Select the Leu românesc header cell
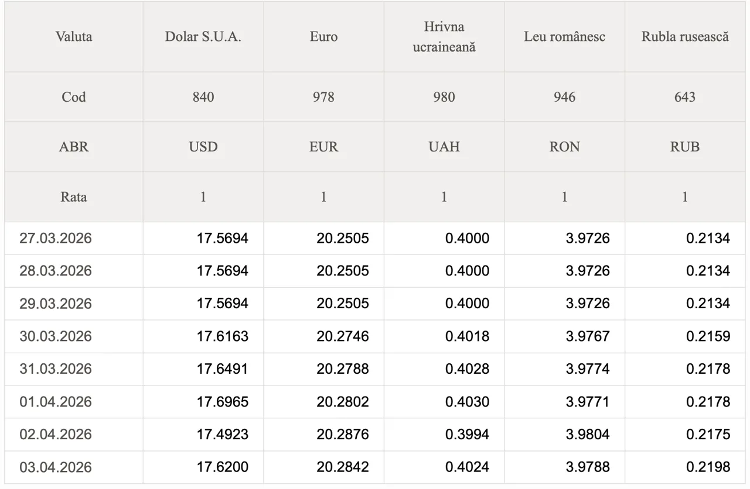 click(564, 37)
